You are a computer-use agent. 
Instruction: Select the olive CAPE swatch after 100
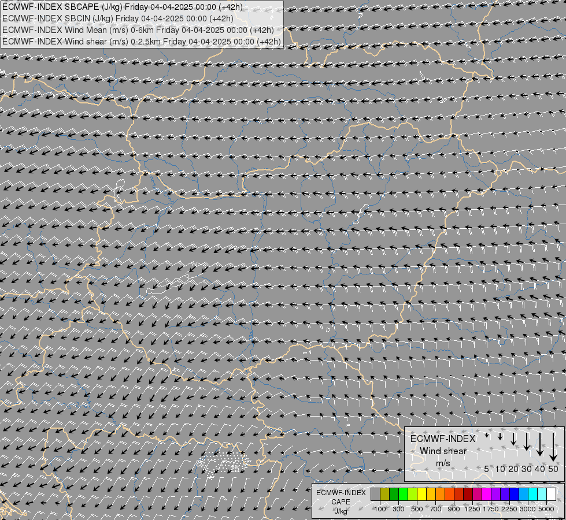[385, 495]
